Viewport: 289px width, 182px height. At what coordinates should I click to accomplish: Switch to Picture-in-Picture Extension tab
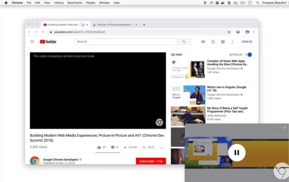coord(115,25)
